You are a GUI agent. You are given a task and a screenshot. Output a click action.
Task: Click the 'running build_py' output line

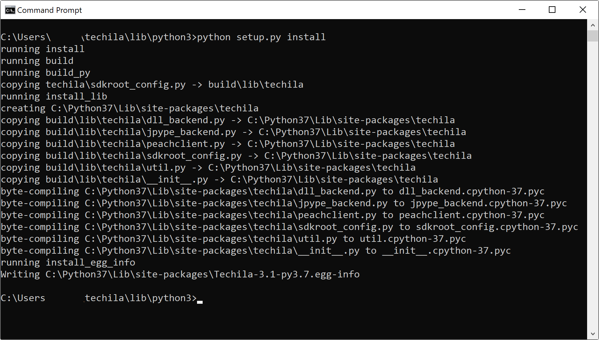pos(46,73)
